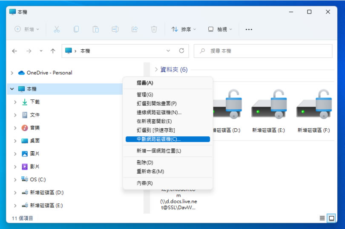The width and height of the screenshot is (345, 229).
Task: Choose 重新命名(M) in context menu
Action: [x=168, y=171]
